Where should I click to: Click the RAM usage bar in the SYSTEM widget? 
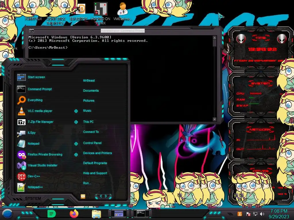(252, 98)
